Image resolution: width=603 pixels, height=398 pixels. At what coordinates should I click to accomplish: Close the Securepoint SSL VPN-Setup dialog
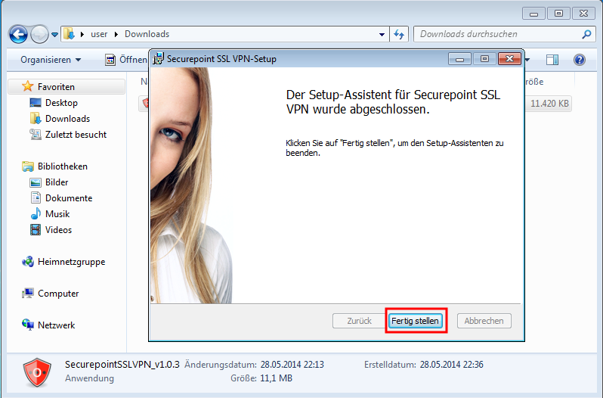509,58
